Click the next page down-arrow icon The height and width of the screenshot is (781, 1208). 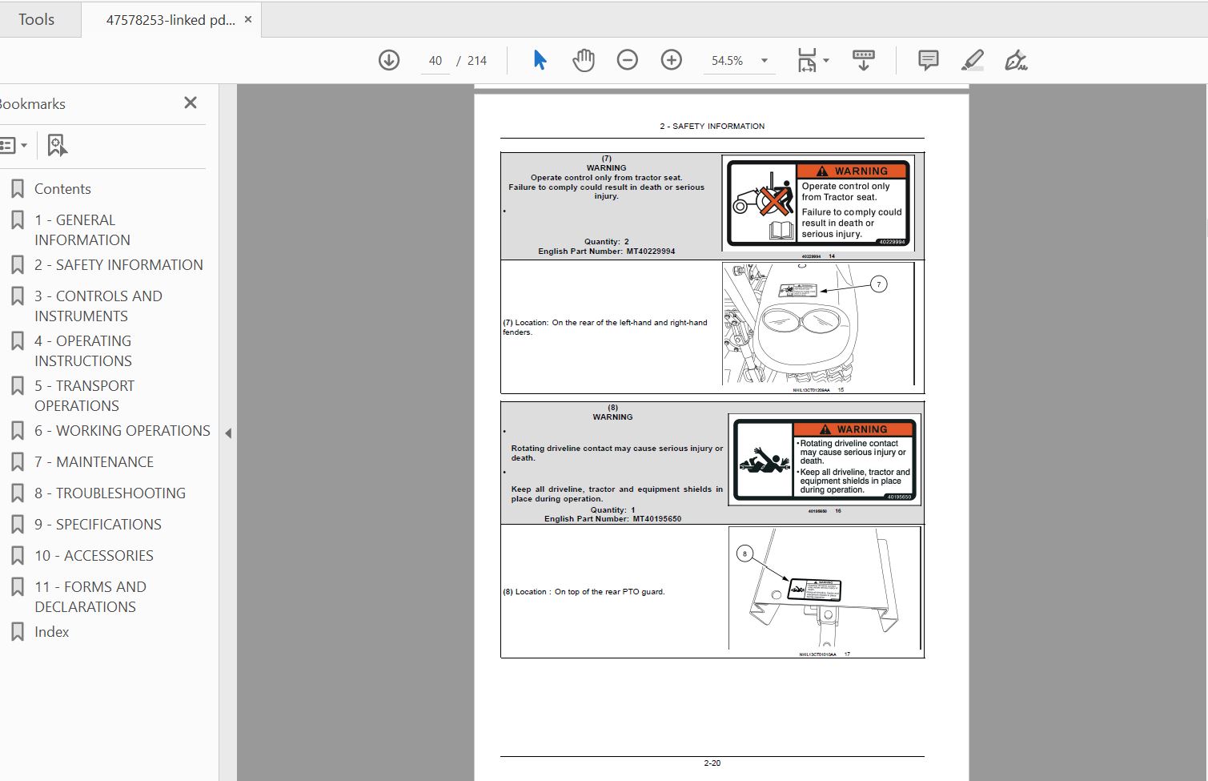pos(389,60)
